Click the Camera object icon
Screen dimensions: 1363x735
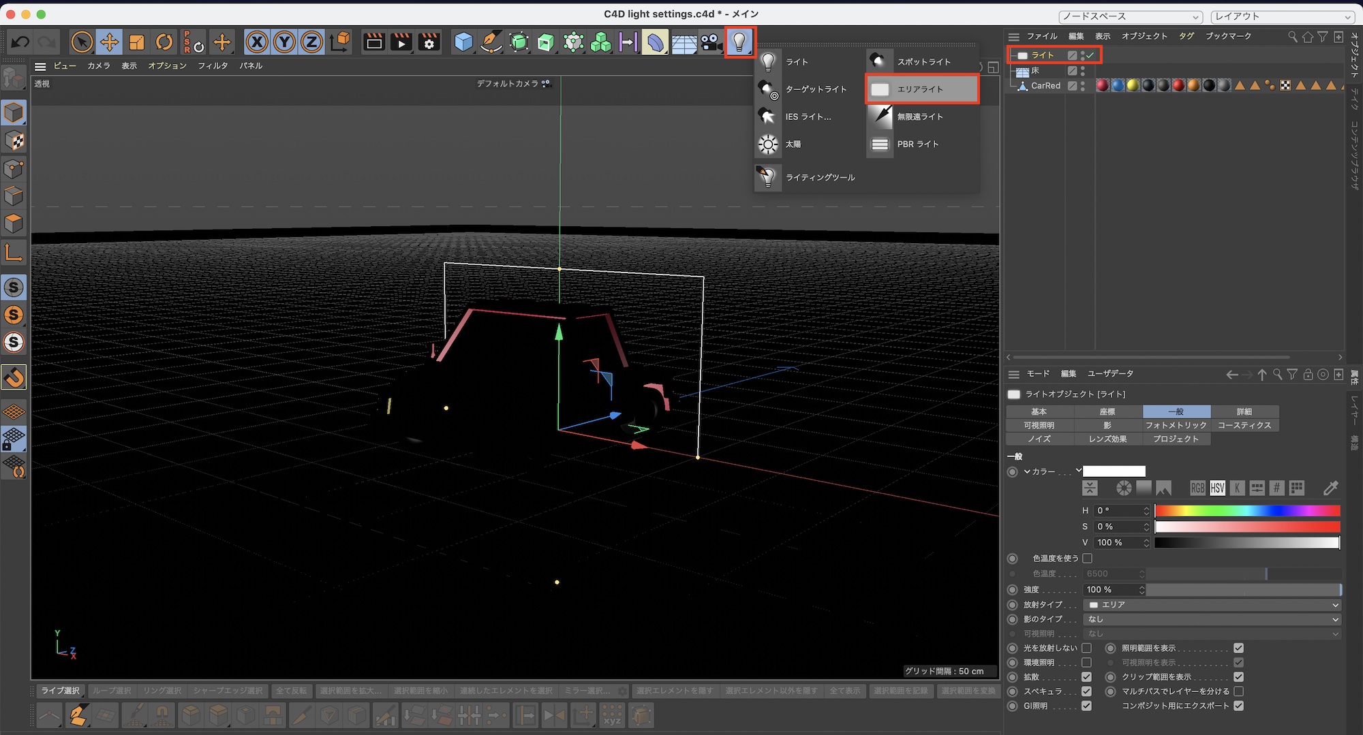coord(711,42)
